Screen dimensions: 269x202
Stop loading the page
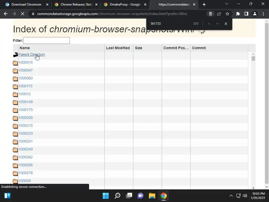click(x=23, y=14)
